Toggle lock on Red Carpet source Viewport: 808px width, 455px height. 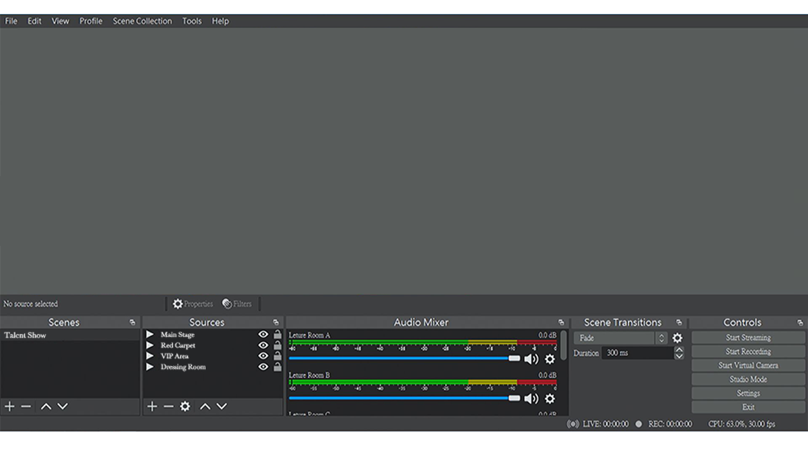(x=277, y=346)
